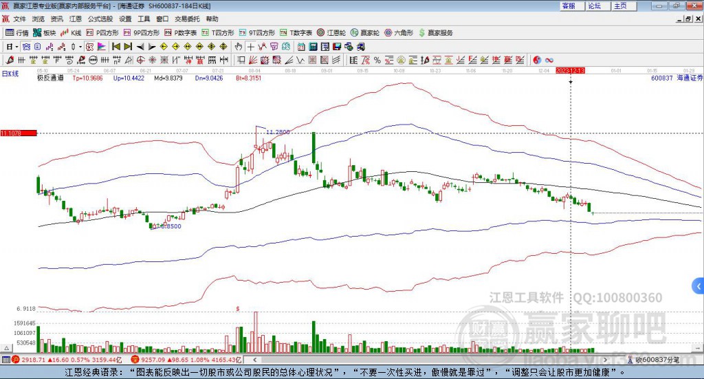
Task: Open the T四方形 tool
Action: (x=218, y=33)
